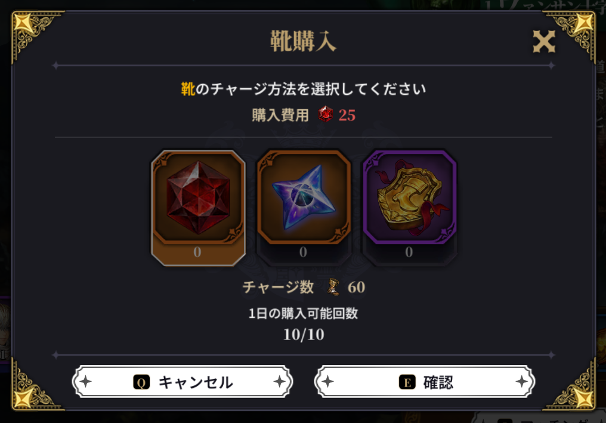Click the 1日の購入可能回数 label
Viewport: 606px width, 423px height.
[x=303, y=313]
